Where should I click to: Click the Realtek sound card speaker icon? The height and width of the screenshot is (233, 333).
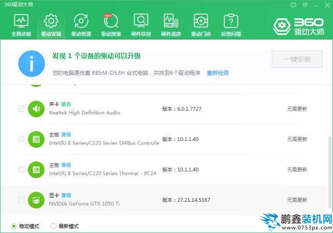tap(36, 109)
